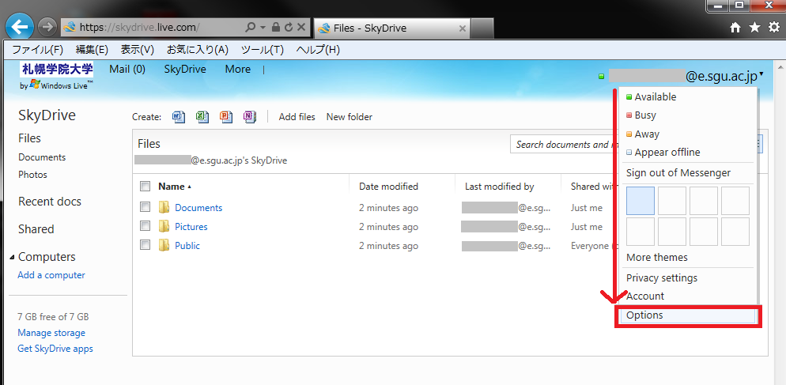Create a new OneNote notebook
This screenshot has height=385, width=786.
click(x=250, y=117)
